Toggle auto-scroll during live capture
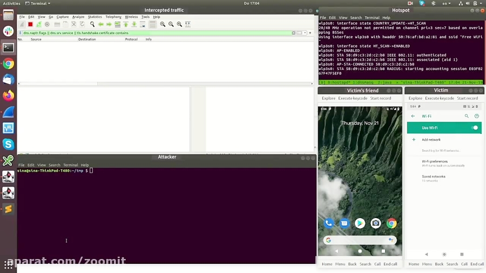 point(143,24)
